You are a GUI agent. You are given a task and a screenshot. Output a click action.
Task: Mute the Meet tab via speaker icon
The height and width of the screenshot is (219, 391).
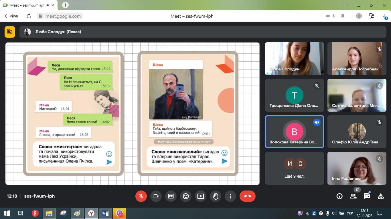(48, 5)
